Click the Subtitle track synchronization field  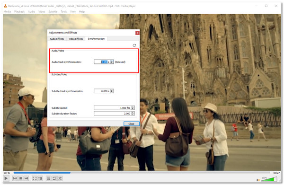[102, 91]
